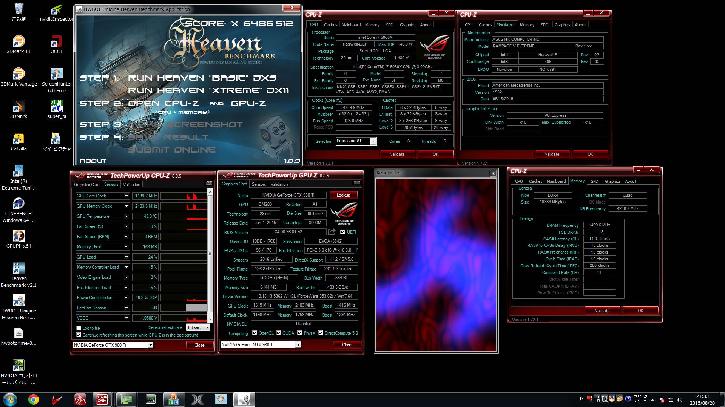Click the GPU-Z Sensors vertical scrollbar
Viewport: 725px width, 407px height.
coord(210,255)
